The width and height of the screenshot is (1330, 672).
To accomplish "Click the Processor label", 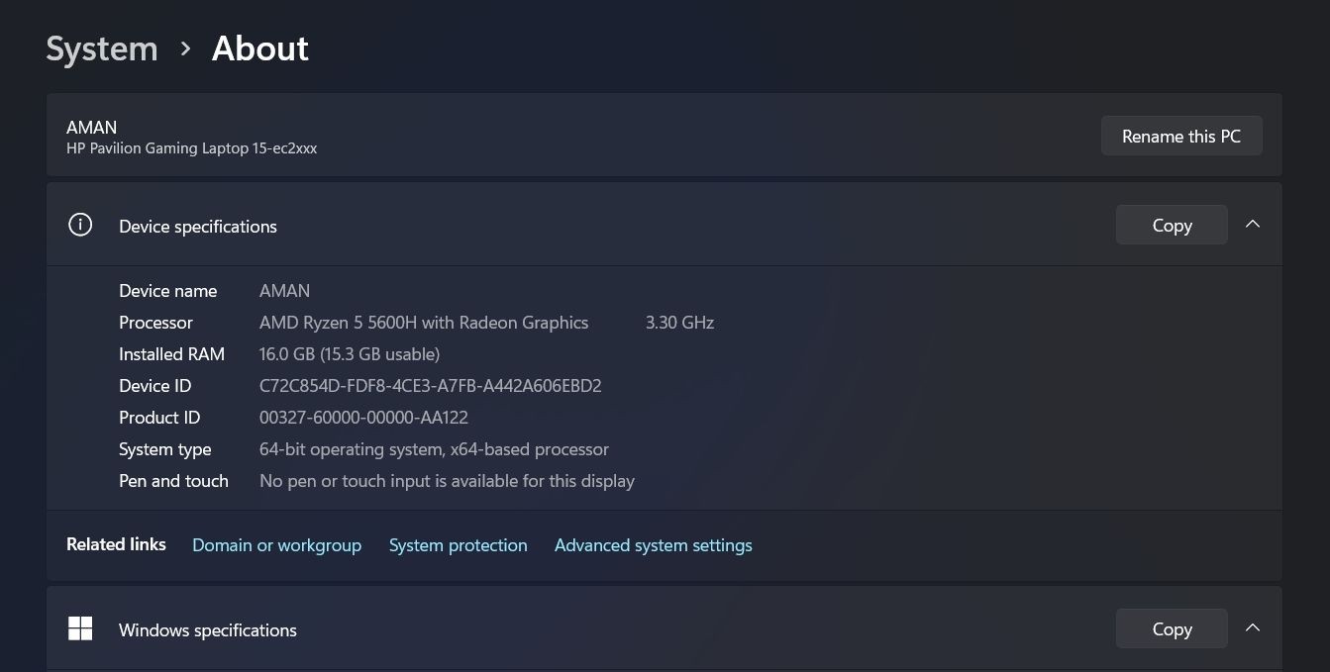I will [x=155, y=323].
